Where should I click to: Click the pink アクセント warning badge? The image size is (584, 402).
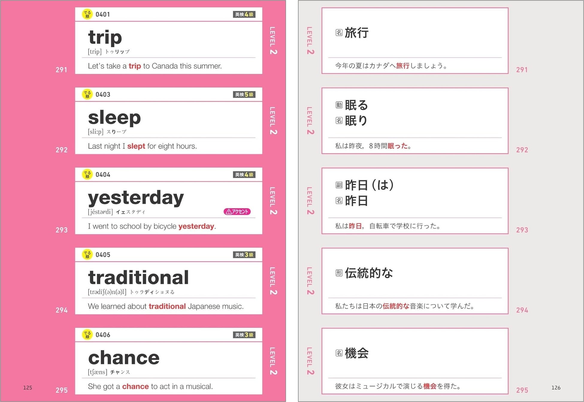[x=237, y=212]
